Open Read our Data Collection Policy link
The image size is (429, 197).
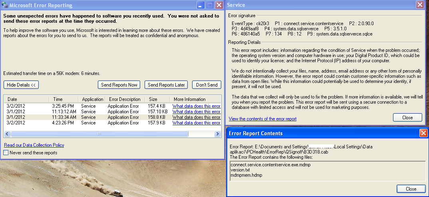pyautogui.click(x=34, y=145)
